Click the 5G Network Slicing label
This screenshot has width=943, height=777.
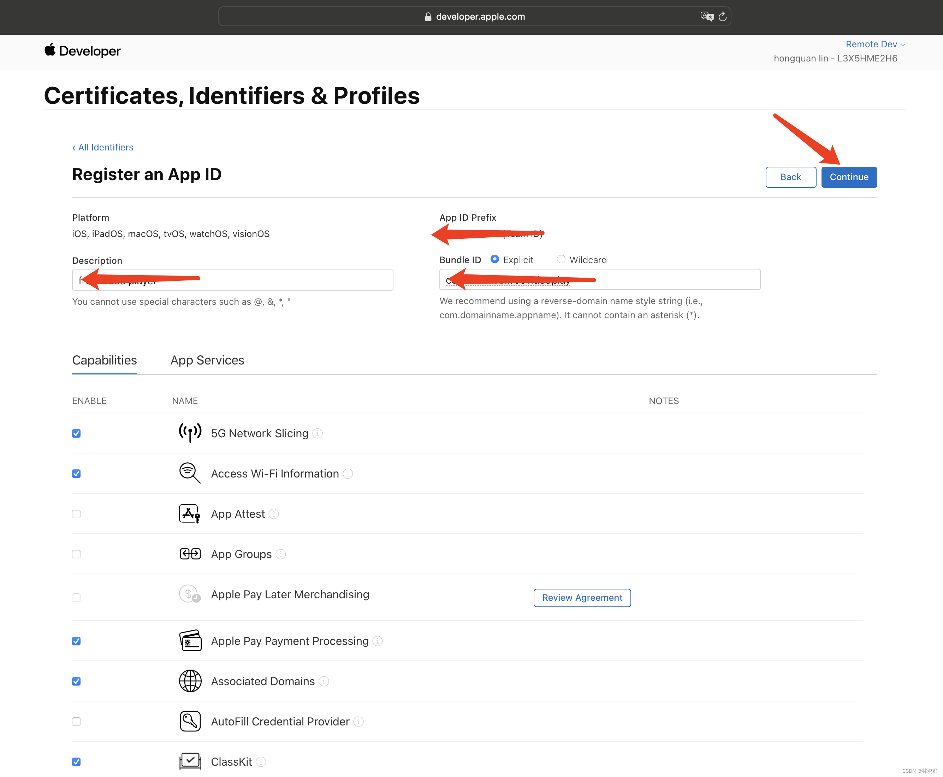(260, 433)
